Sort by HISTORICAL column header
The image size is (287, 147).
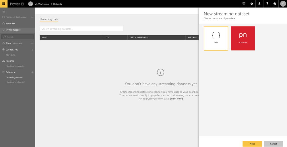[x=193, y=38]
